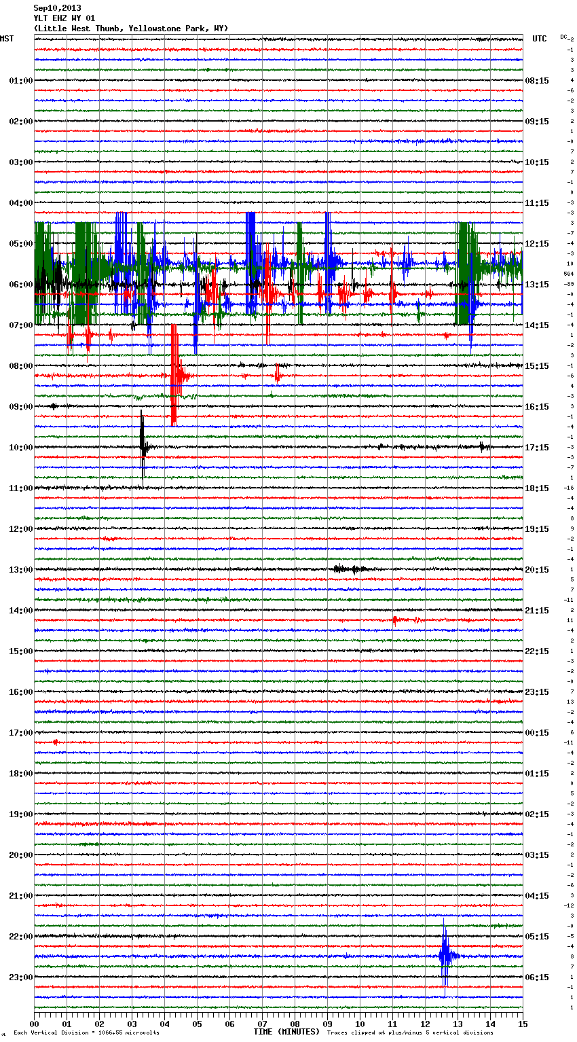The image size is (577, 1042).
Task: Click the traces clipped footnote
Action: point(410,1032)
